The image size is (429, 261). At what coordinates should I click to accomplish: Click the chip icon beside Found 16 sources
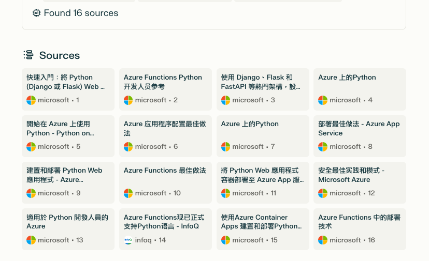click(36, 13)
